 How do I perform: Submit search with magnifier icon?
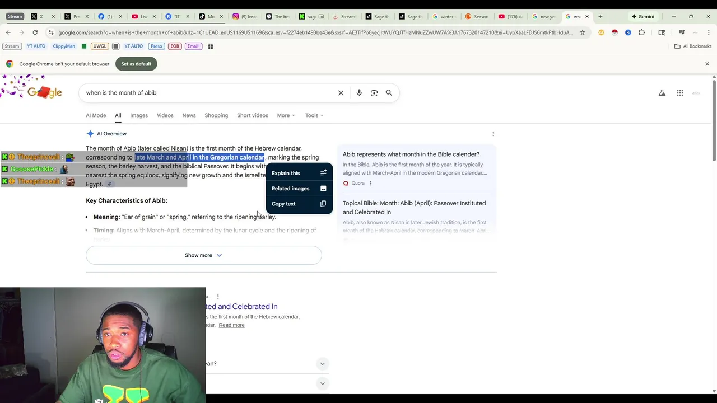click(x=389, y=93)
